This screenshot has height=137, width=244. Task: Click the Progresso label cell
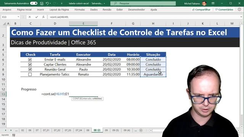[29, 89]
